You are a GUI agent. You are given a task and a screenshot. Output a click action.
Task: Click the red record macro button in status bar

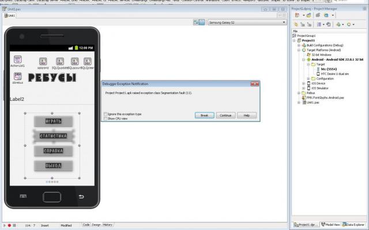[x=9, y=225]
